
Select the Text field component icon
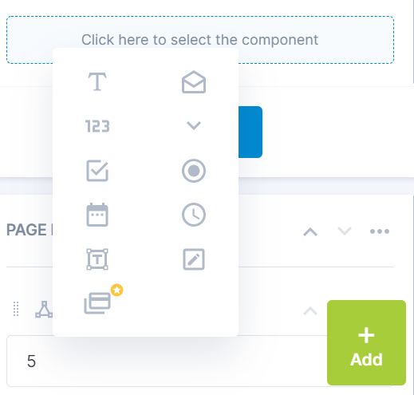click(97, 81)
